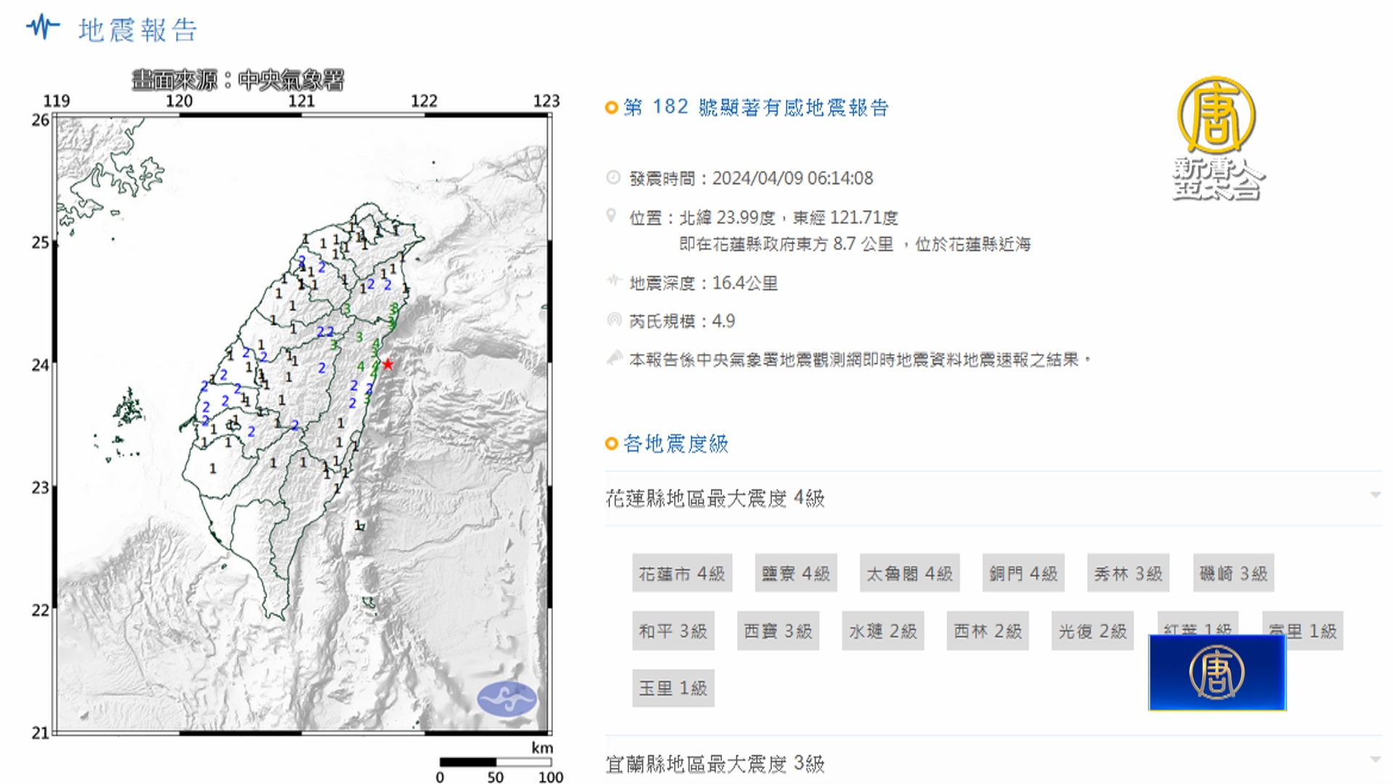The height and width of the screenshot is (784, 1393).
Task: Click the earthquake waveform icon in header
Action: click(43, 28)
